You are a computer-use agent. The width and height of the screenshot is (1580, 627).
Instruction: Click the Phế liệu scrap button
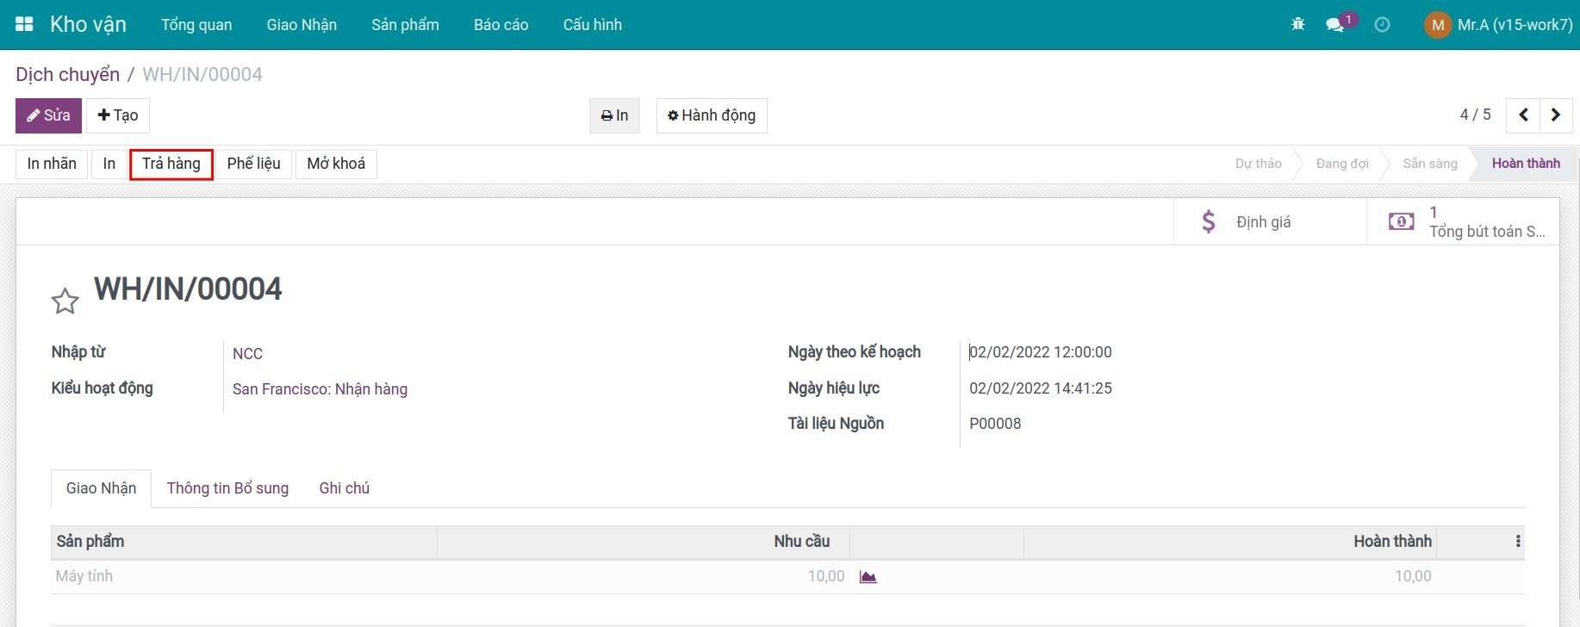point(253,164)
